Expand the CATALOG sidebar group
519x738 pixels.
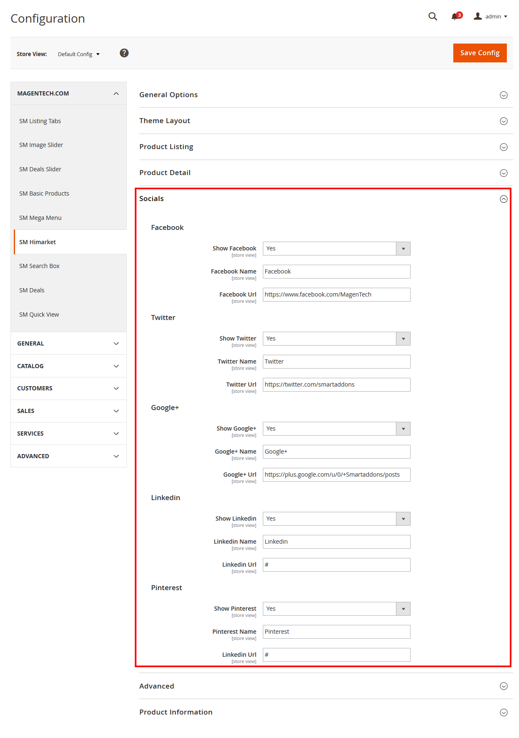pos(69,366)
